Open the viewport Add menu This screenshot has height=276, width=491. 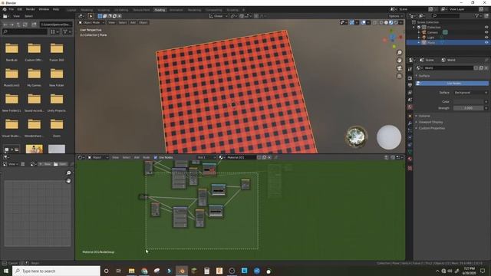point(133,22)
